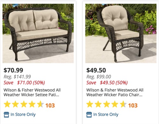Screen dimensions: 159x124
Task: Open the patio chair's 103 reviews count
Action: point(133,105)
